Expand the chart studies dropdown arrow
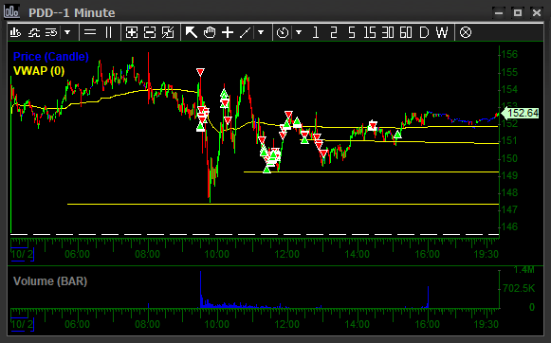This screenshot has width=551, height=343. click(67, 32)
